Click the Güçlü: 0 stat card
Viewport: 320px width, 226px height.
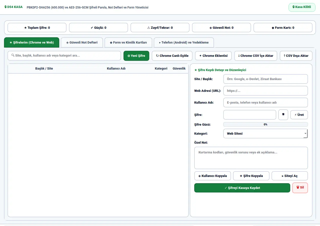point(98,28)
